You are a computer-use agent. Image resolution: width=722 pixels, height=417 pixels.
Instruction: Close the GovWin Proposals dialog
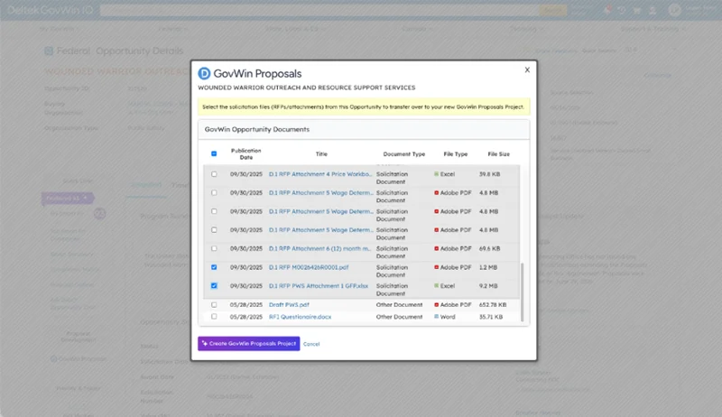point(527,70)
